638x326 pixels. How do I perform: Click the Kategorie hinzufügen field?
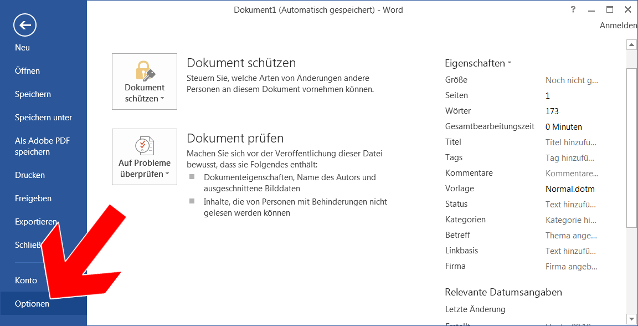[x=570, y=220]
